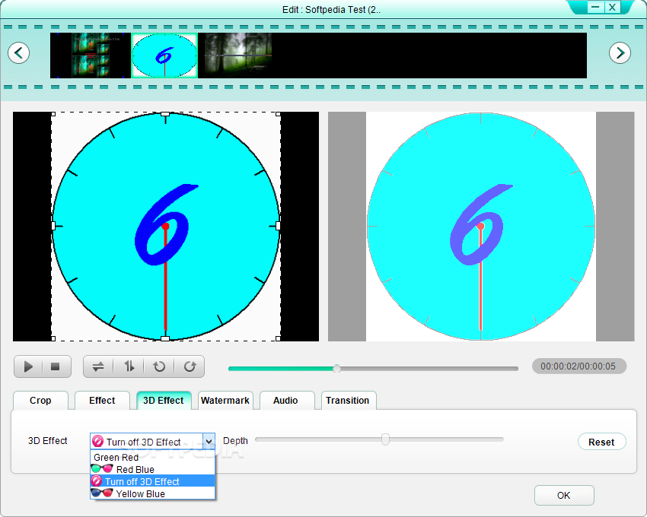Click the OK button
The image size is (647, 517).
pos(563,495)
